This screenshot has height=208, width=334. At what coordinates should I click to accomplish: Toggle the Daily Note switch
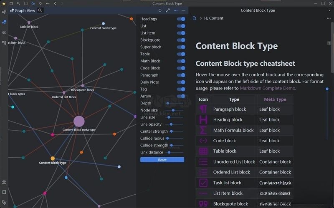coord(181,82)
